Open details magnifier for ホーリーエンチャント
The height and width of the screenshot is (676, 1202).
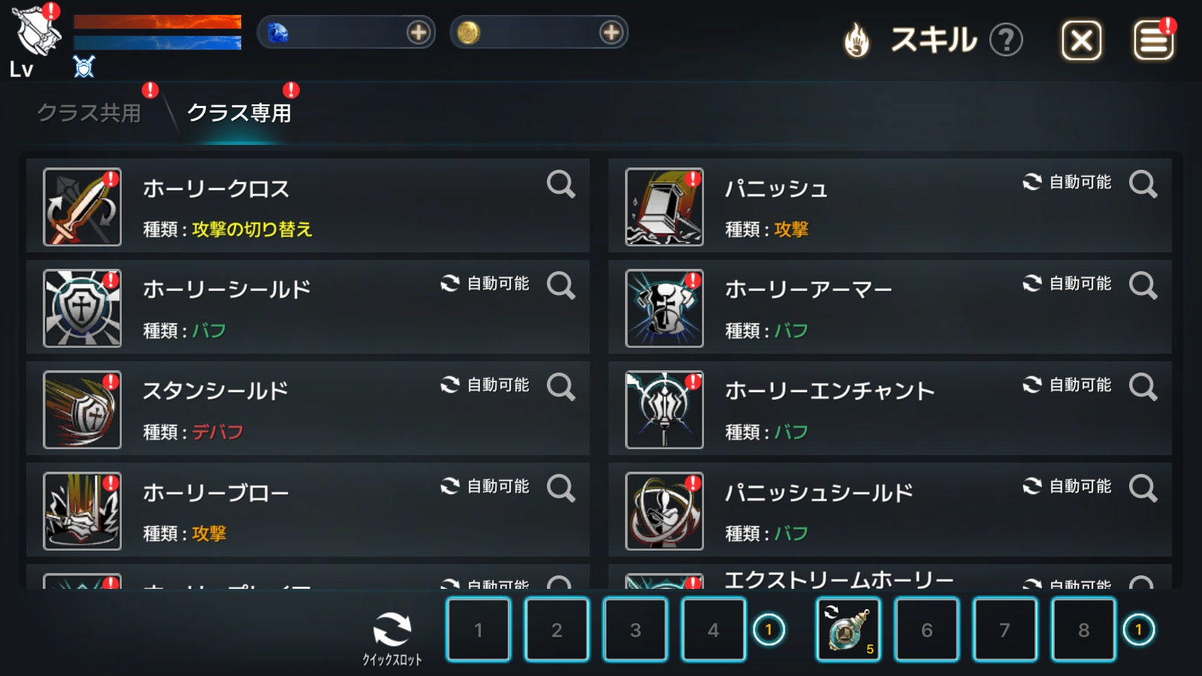(1143, 387)
